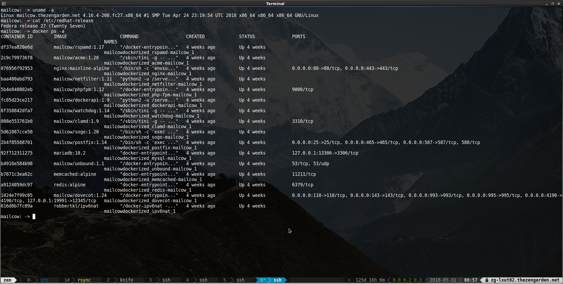The image size is (563, 284).
Task: Click the cat /etc/redhat-release command
Action: click(x=63, y=21)
